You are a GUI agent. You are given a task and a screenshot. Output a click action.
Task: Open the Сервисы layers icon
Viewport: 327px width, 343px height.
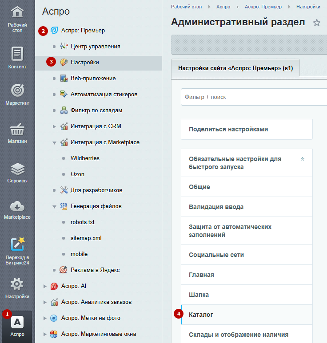[x=17, y=169]
